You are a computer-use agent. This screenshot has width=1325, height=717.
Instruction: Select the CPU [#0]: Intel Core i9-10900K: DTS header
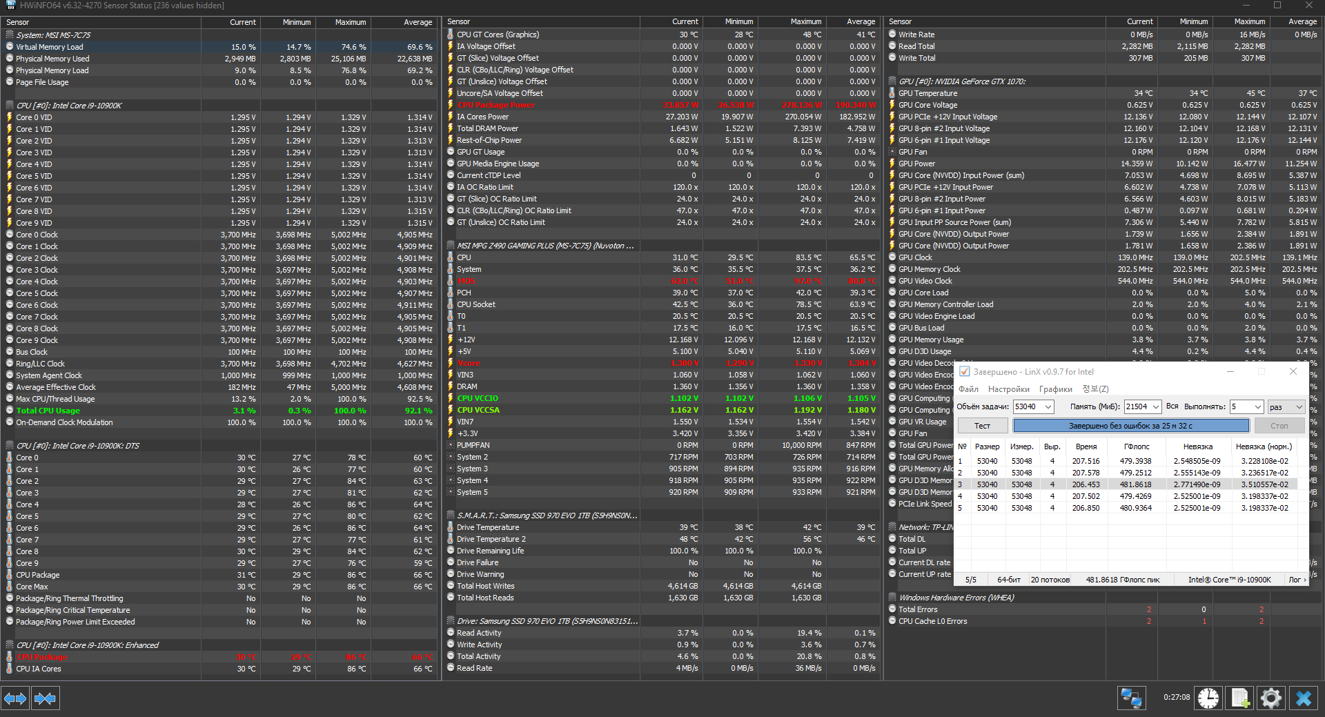click(x=78, y=446)
